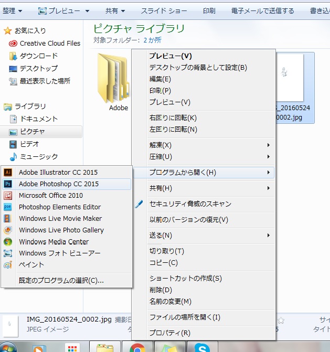Click the Photoshop Elements Editor pse icon

8,207
